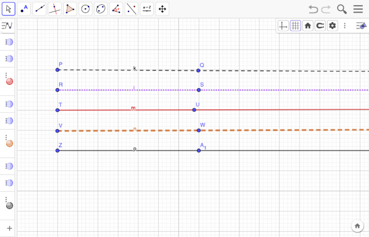
Task: Select the Move Graphics View tool
Action: click(x=162, y=9)
